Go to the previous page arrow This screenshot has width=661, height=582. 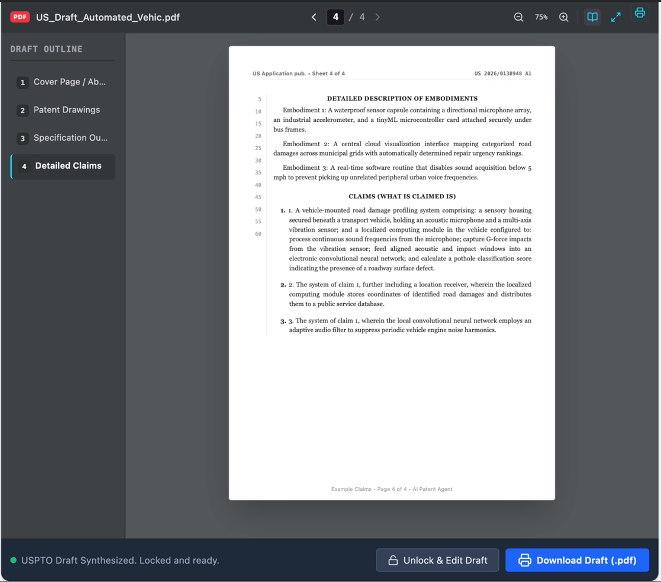click(314, 17)
